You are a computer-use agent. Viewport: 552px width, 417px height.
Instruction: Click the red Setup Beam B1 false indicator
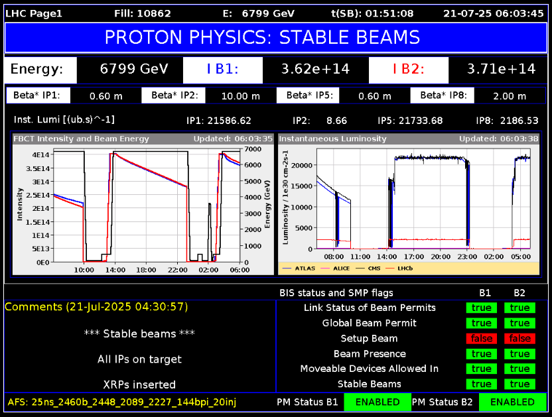click(x=482, y=338)
